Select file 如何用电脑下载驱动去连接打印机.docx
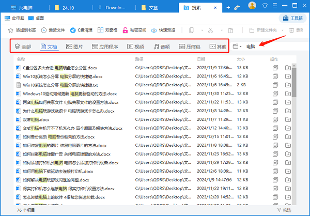310x216 pixels. pos(58,171)
